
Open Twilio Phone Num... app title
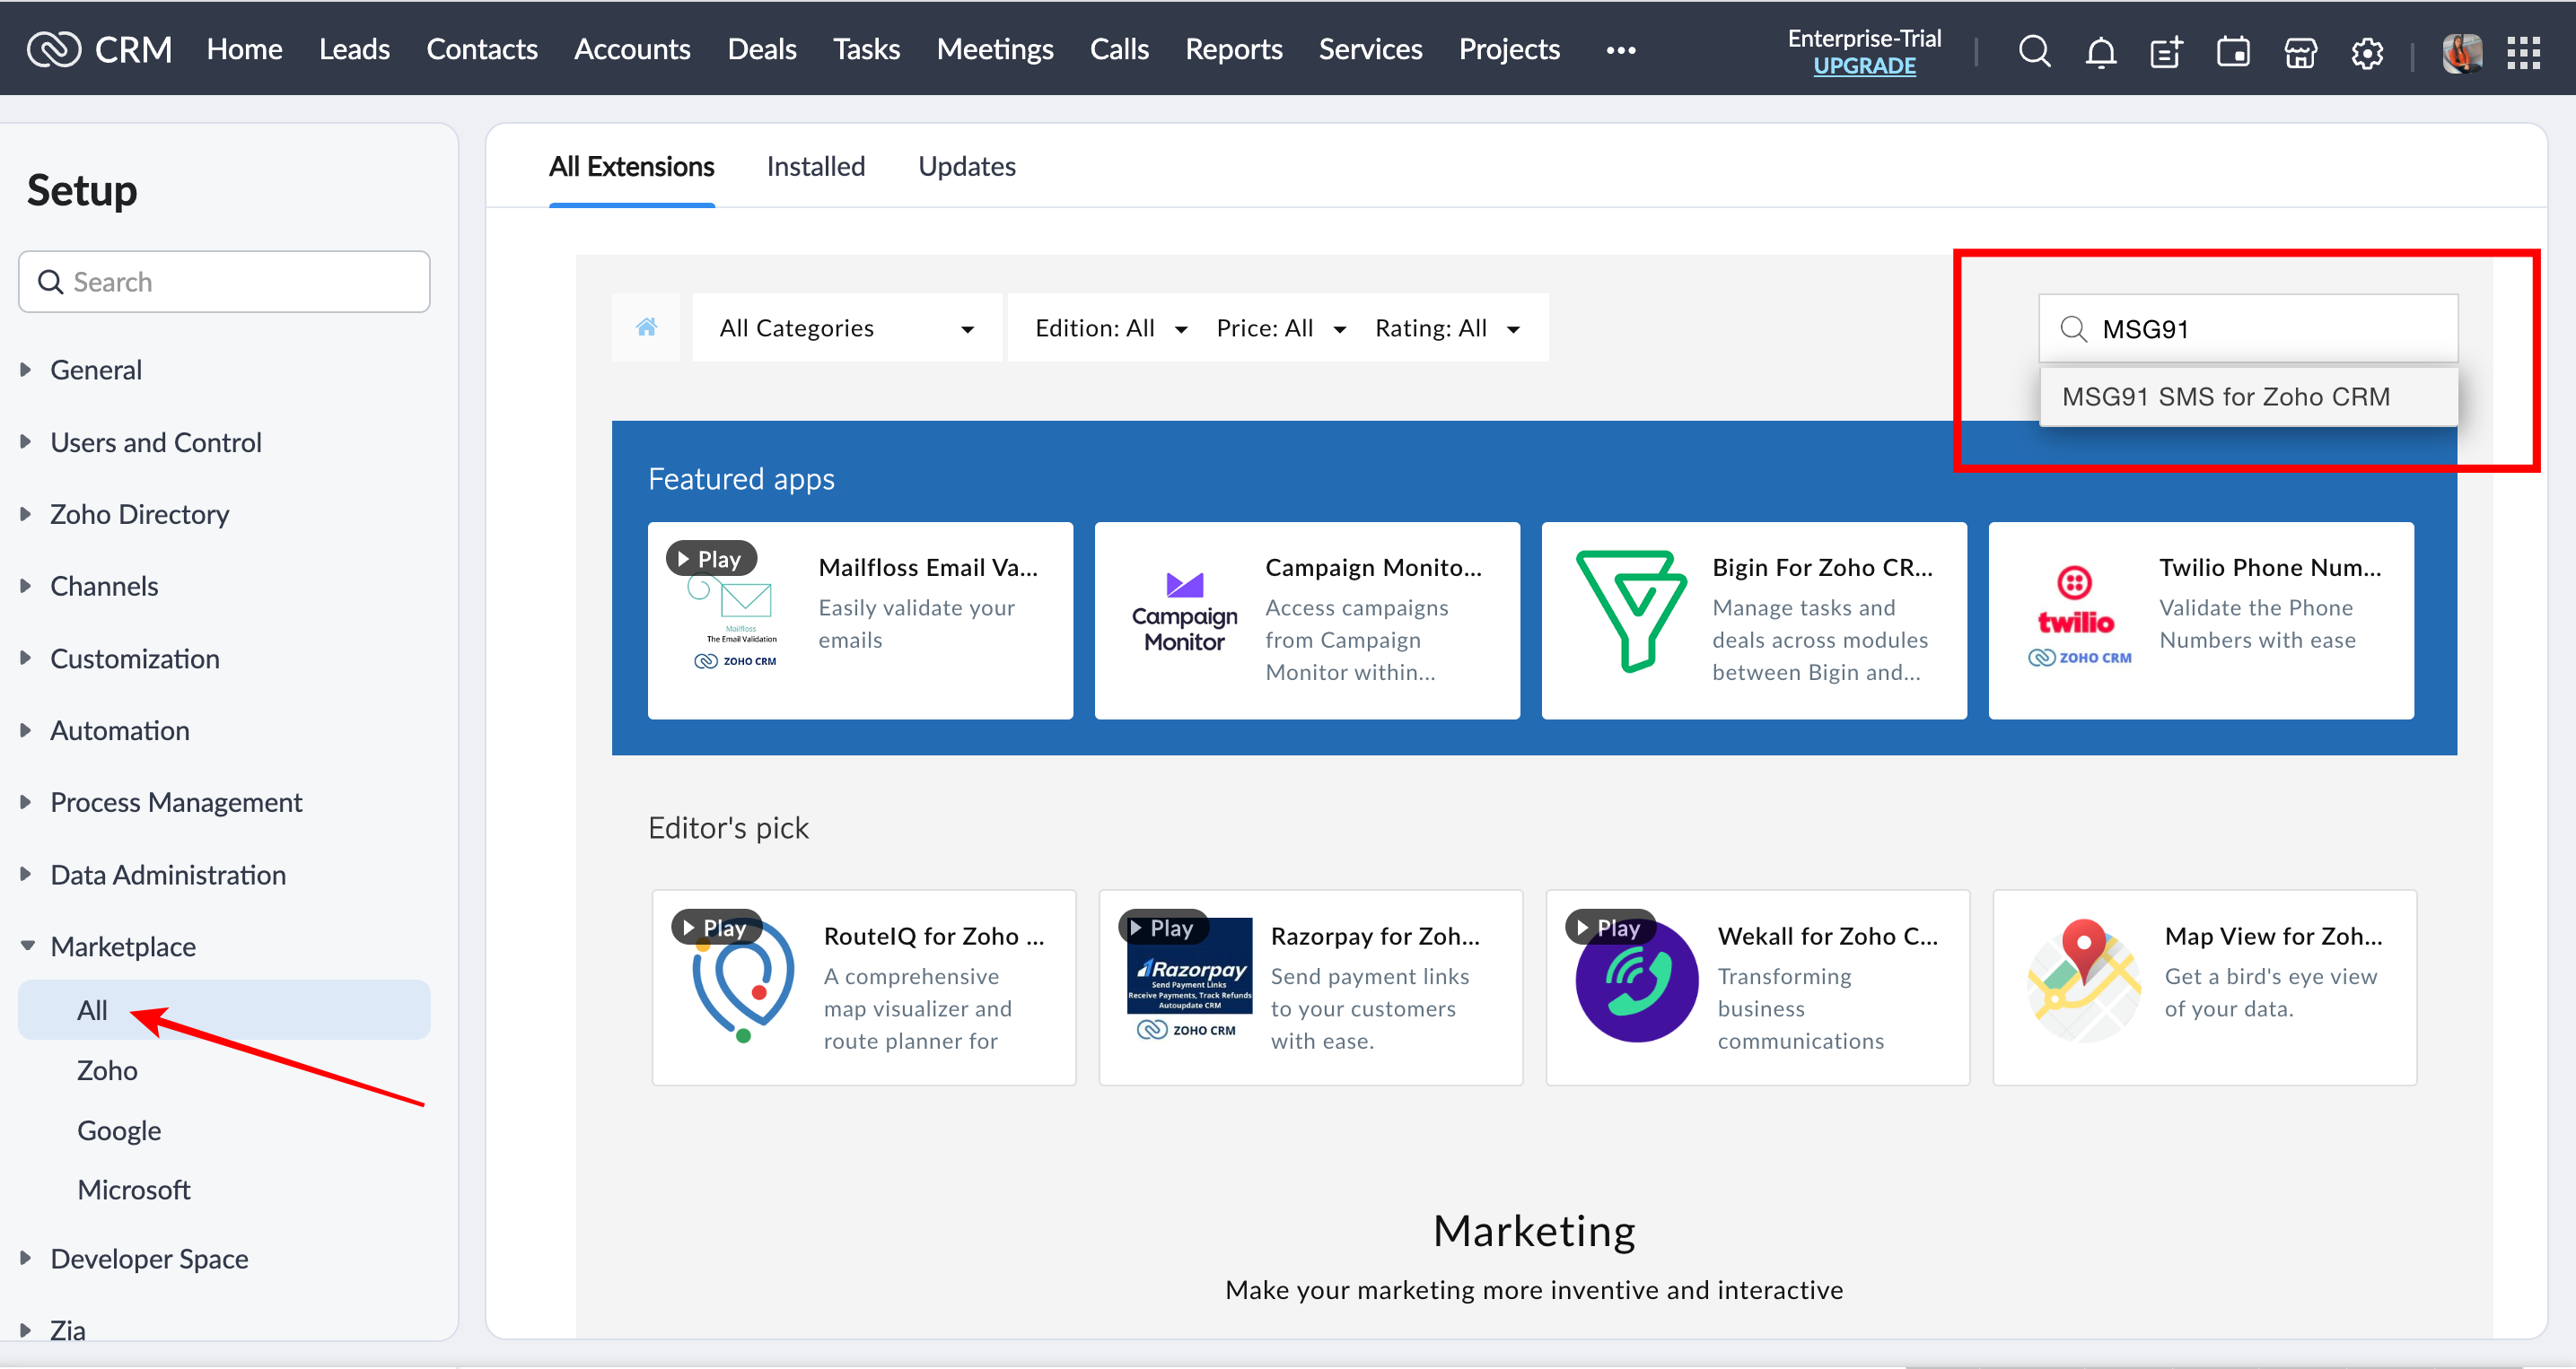coord(2269,567)
